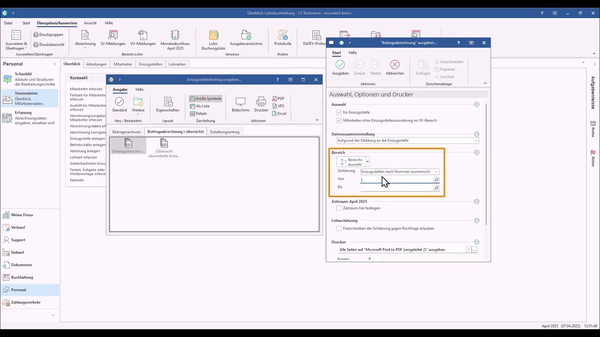Click the Weiter arrow icon
The height and width of the screenshot is (337, 600).
[x=375, y=65]
